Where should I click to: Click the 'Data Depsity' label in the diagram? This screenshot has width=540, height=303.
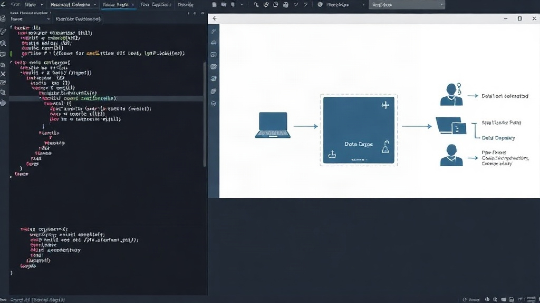(498, 138)
